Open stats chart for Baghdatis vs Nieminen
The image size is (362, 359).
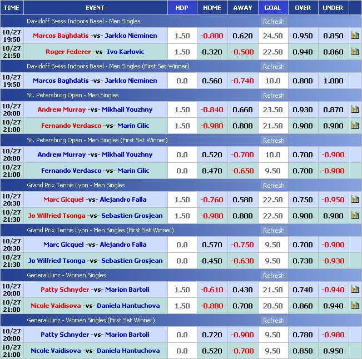point(355,36)
